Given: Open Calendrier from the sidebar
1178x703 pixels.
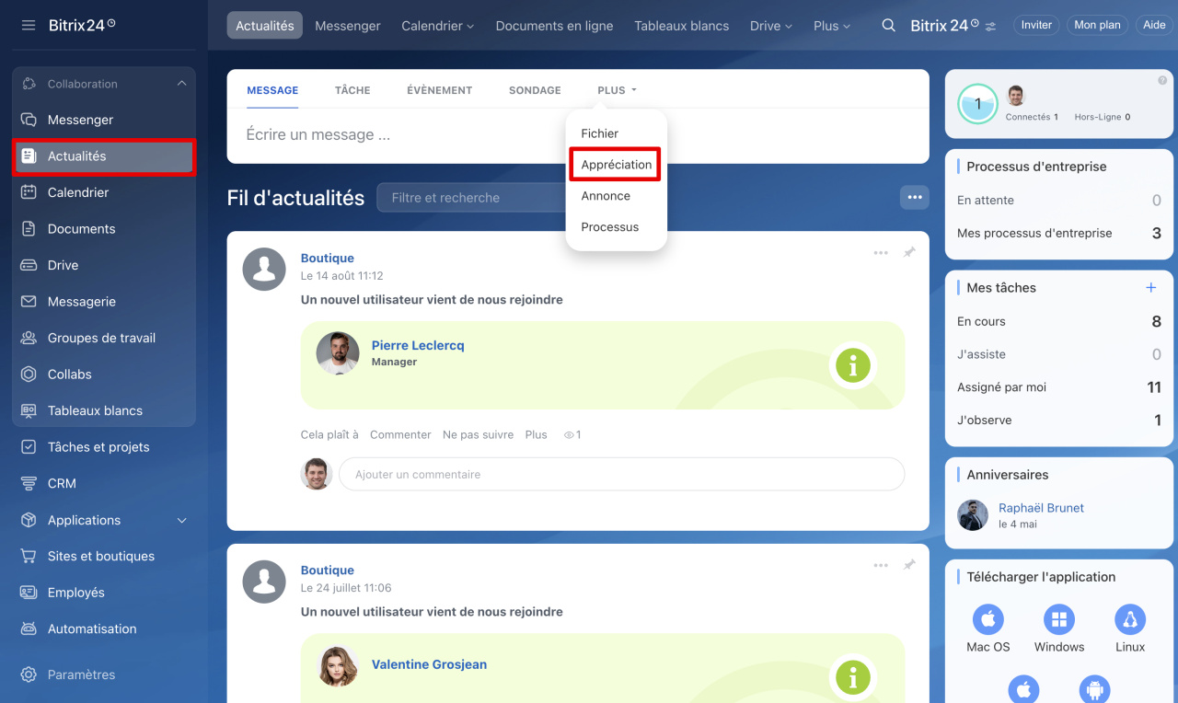Looking at the screenshot, I should tap(104, 192).
